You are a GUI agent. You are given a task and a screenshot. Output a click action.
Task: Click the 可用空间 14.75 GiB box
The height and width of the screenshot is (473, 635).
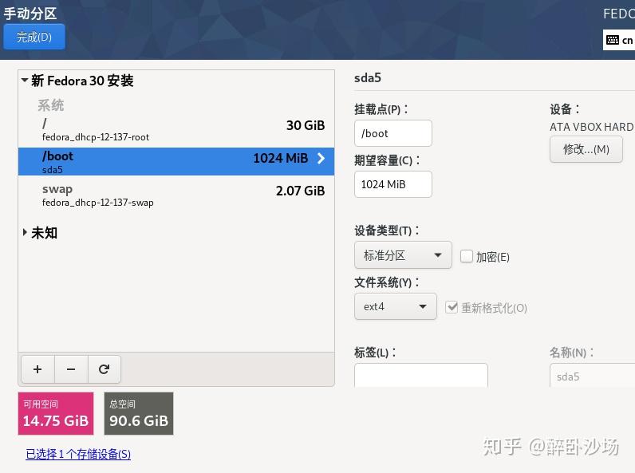point(56,413)
